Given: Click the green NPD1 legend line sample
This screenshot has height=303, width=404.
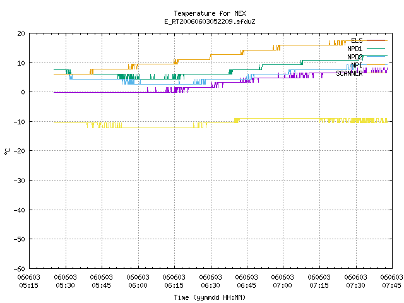Looking at the screenshot, I should (376, 48).
